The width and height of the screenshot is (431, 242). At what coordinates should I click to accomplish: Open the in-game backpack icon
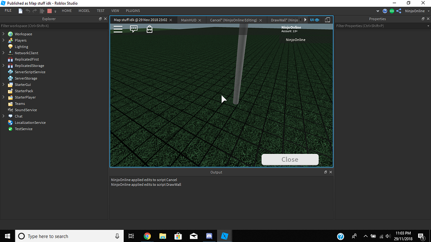point(149,29)
